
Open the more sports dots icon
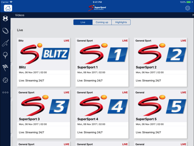point(5,92)
